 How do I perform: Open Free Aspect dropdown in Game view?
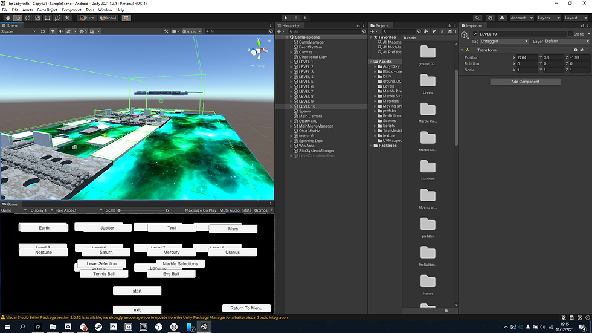tap(79, 210)
